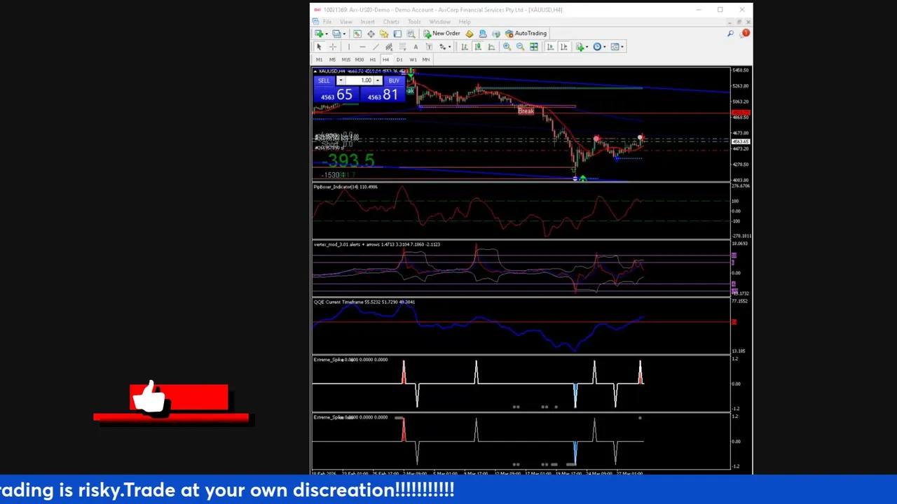Toggle the Terminal panel icon

click(x=397, y=34)
